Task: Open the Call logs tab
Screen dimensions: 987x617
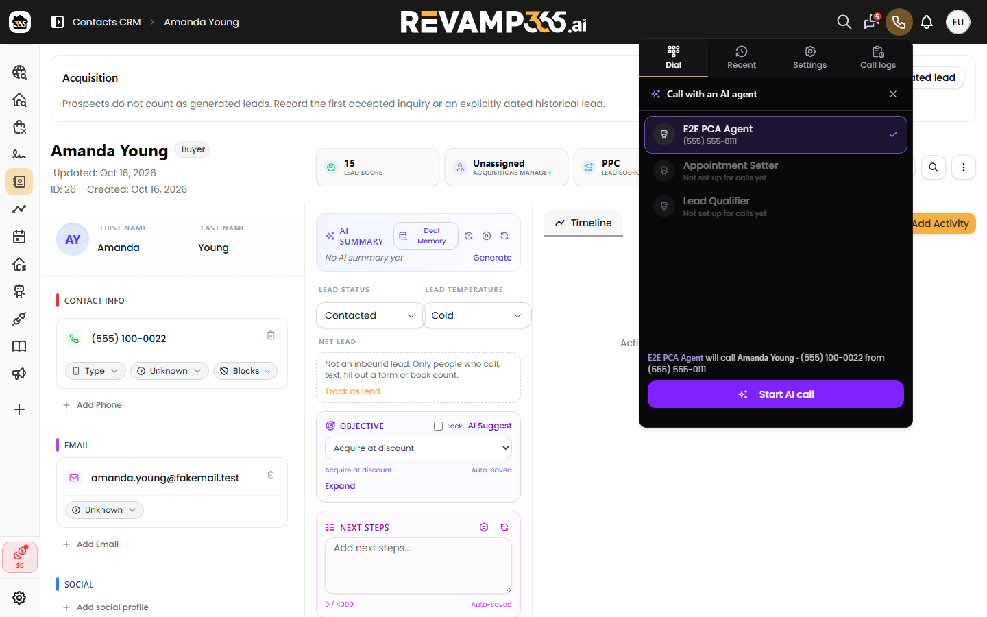Action: point(878,58)
